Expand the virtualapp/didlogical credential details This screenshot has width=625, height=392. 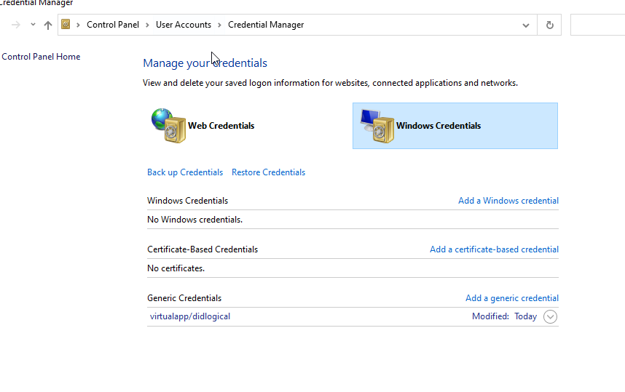pyautogui.click(x=550, y=316)
